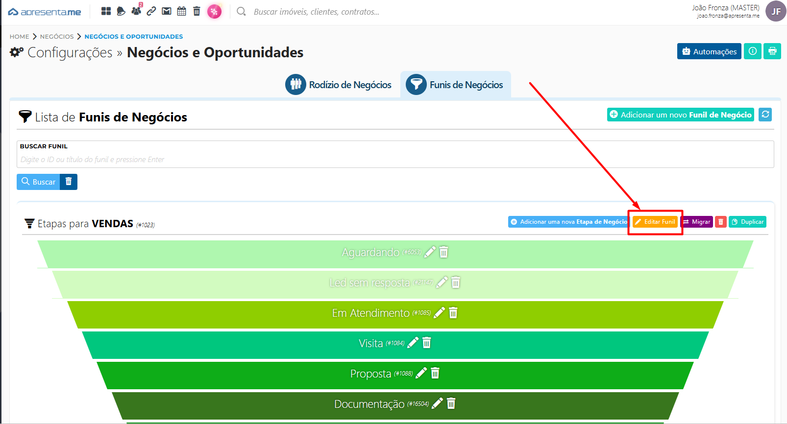Image resolution: width=787 pixels, height=424 pixels.
Task: Click the Documentação stage label
Action: click(x=369, y=404)
